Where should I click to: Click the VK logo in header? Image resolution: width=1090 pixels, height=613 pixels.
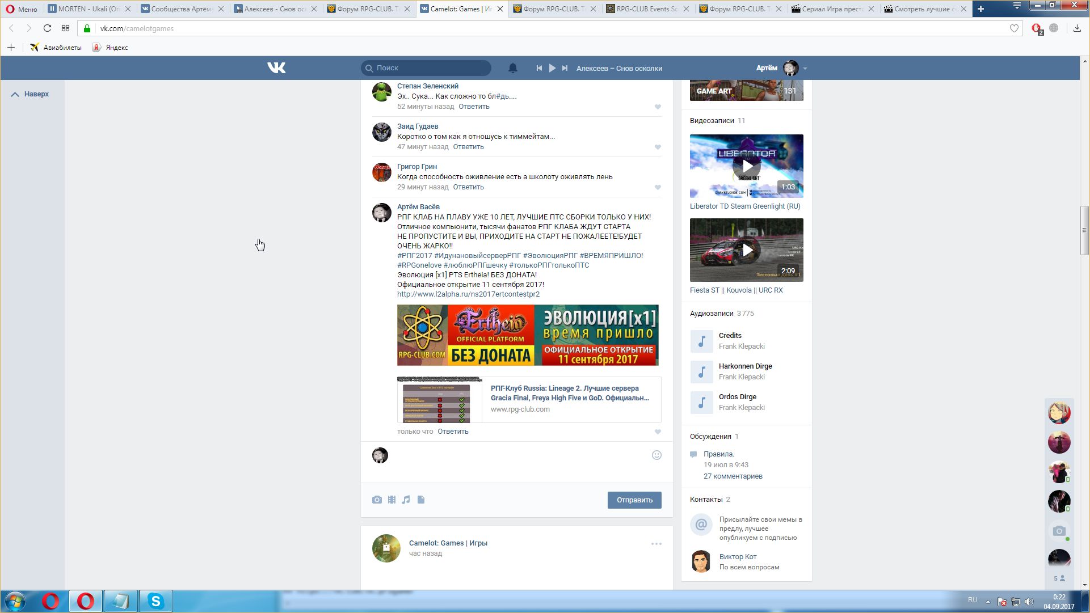click(x=276, y=68)
